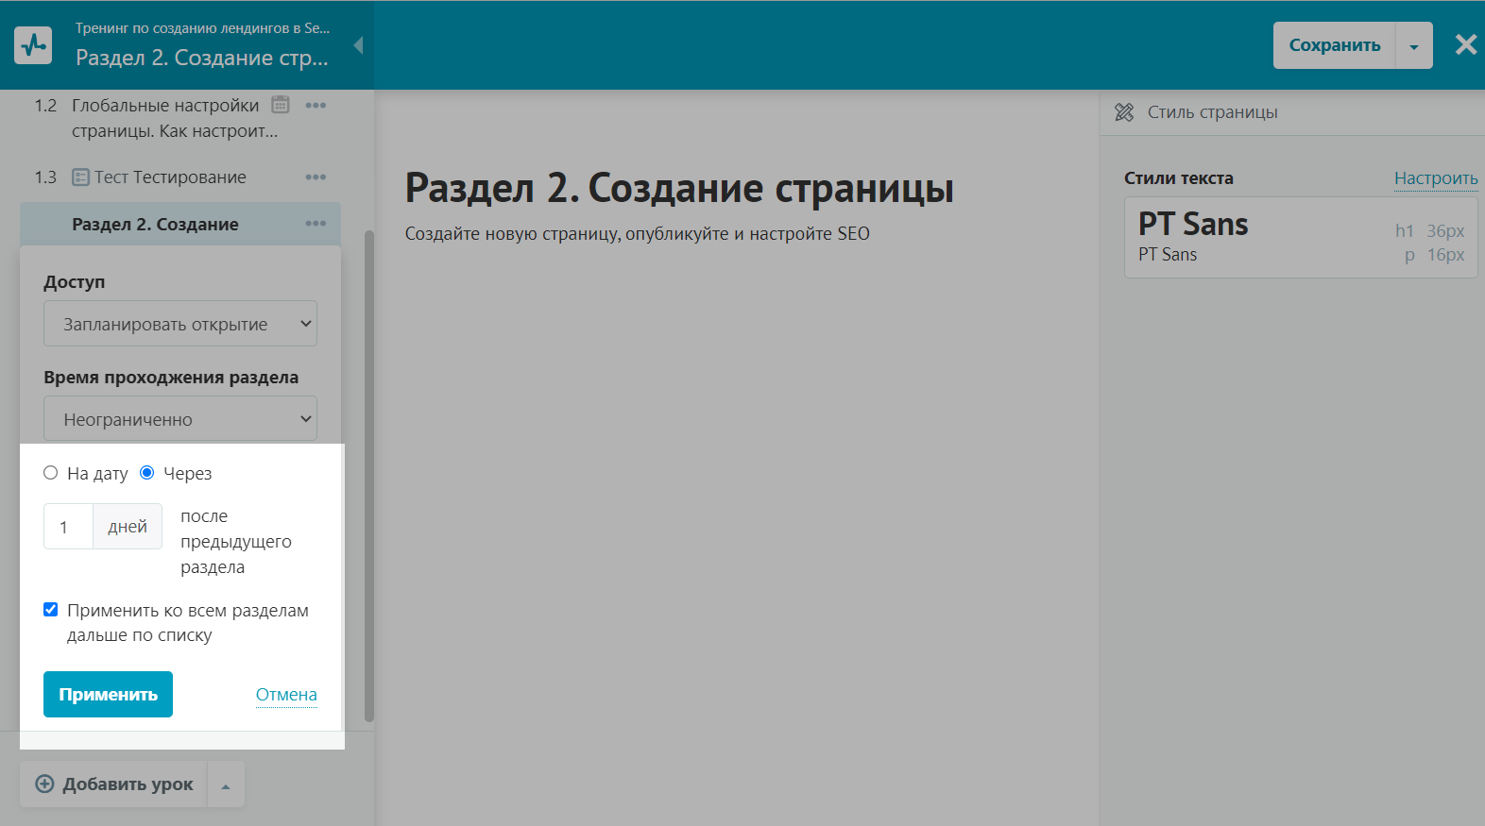Viewport: 1485px width, 826px height.
Task: Open the «Неограниченно» time dropdown
Action: (x=180, y=419)
